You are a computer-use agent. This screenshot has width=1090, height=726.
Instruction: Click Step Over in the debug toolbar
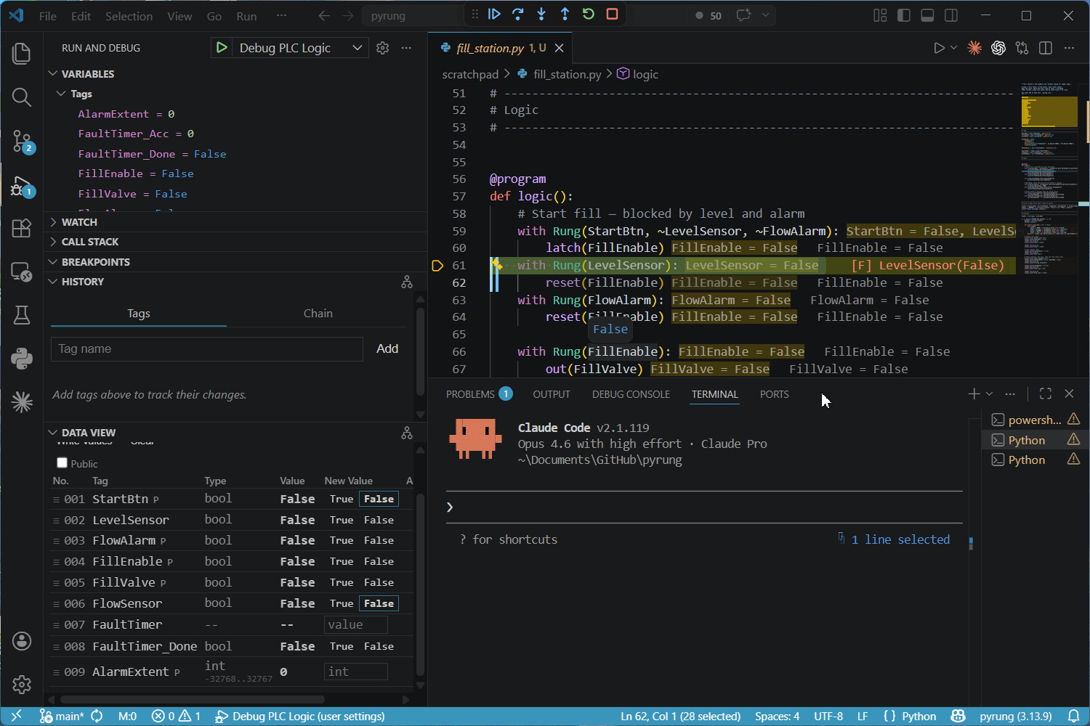pyautogui.click(x=517, y=15)
